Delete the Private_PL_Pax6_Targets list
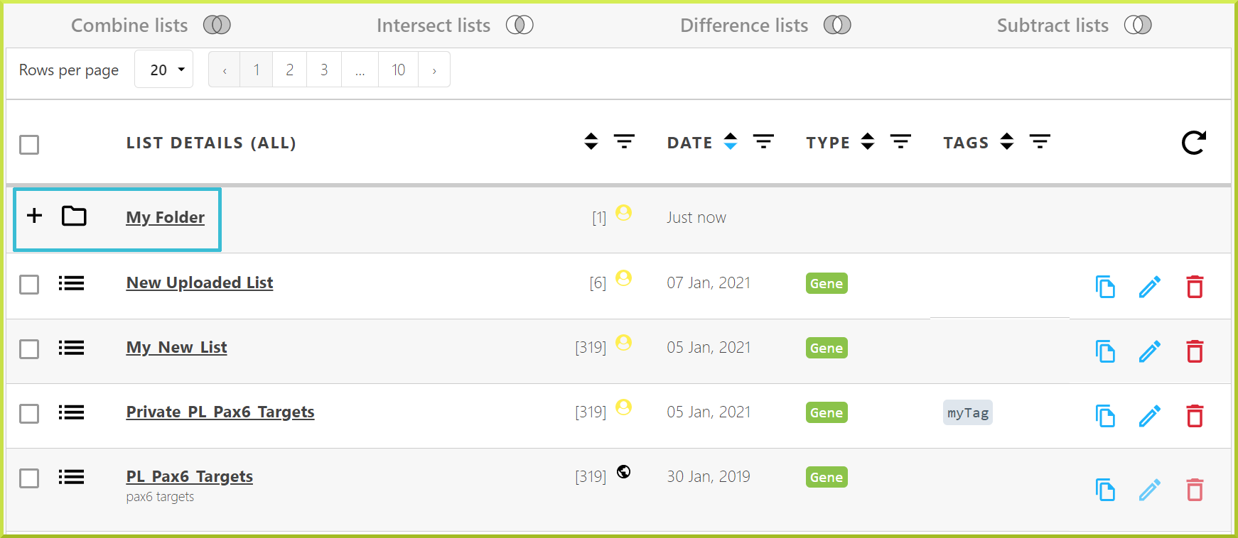1238x538 pixels. tap(1195, 416)
